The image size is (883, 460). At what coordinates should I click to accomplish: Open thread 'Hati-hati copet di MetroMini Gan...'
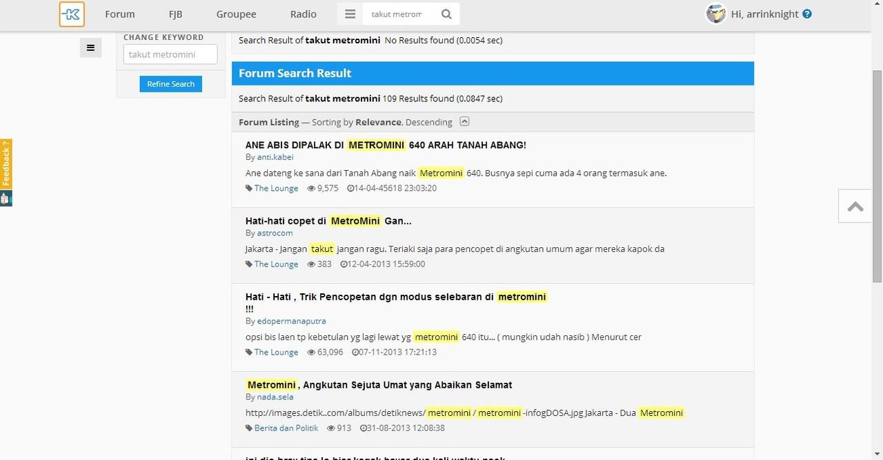pos(328,220)
